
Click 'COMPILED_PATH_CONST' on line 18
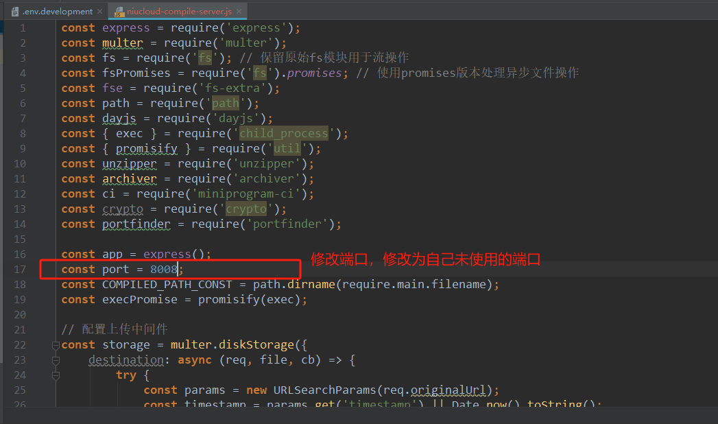click(167, 284)
